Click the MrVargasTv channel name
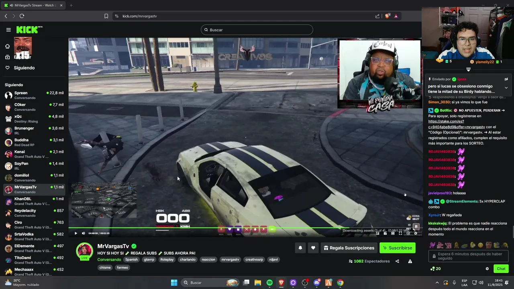Image resolution: width=514 pixels, height=289 pixels. pos(113,246)
